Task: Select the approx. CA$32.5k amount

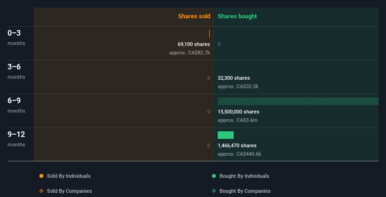Action: [238, 86]
